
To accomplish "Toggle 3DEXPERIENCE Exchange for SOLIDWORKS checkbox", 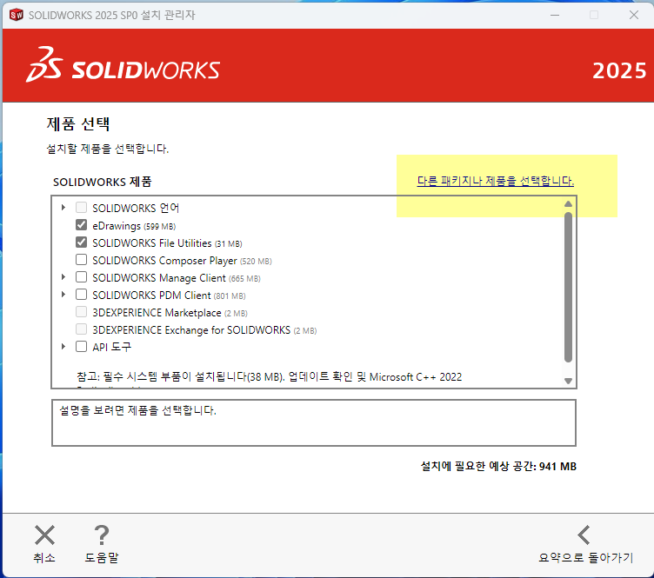I will click(82, 329).
